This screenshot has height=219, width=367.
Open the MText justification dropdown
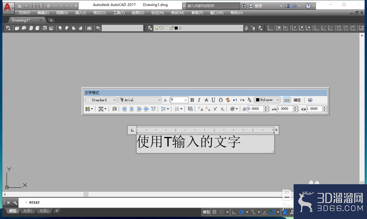[102, 109]
